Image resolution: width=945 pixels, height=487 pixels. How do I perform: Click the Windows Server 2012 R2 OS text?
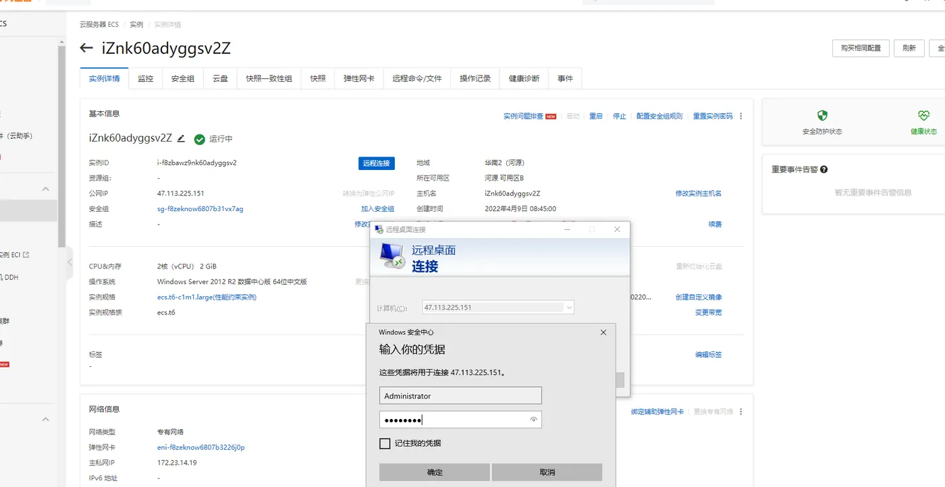coord(232,282)
